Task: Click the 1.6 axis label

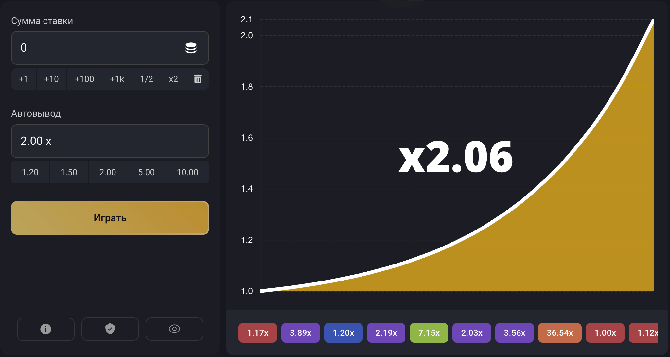Action: point(247,138)
